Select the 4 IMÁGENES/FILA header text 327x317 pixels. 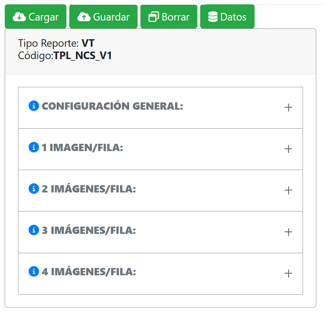(x=89, y=272)
